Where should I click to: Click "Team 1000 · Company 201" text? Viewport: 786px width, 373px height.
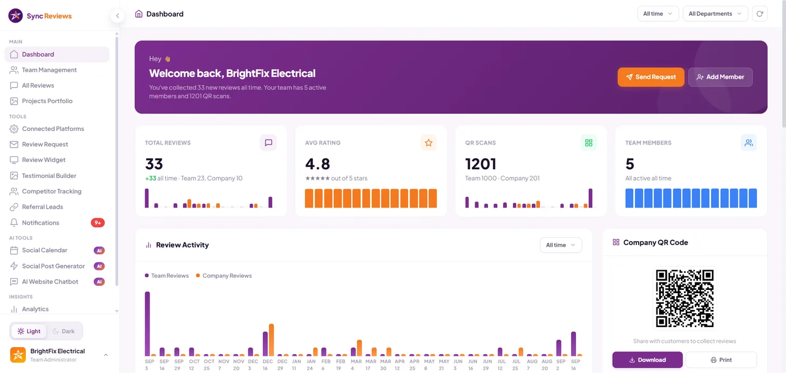(502, 178)
